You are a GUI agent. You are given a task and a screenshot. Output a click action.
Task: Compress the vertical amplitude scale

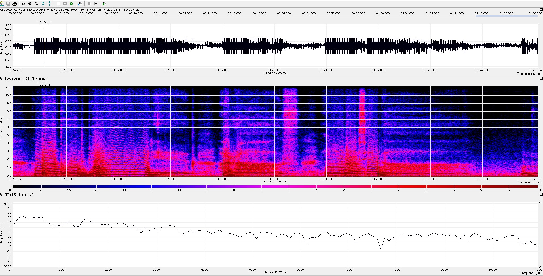[x=50, y=4]
